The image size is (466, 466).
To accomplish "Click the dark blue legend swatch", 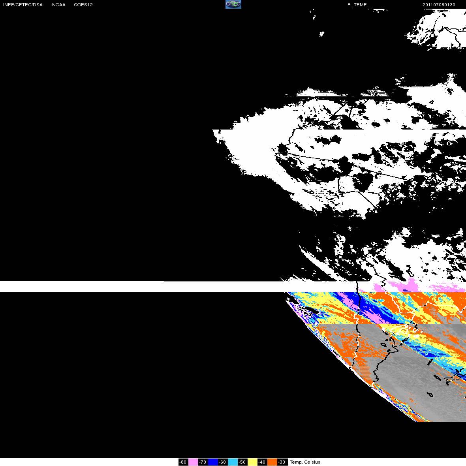I will (x=213, y=462).
